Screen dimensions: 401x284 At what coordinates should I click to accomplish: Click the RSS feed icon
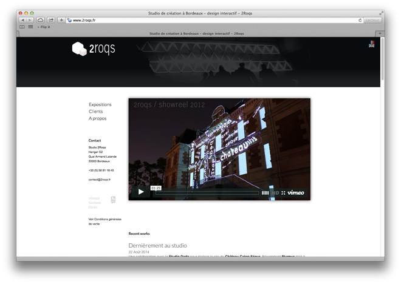point(113,200)
